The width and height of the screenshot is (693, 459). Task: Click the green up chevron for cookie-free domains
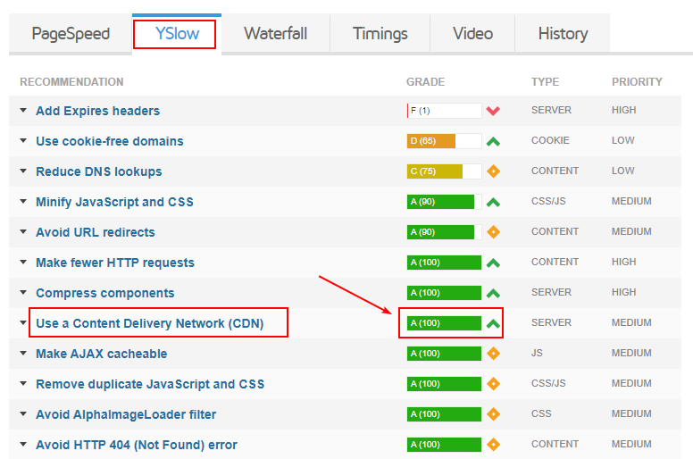tap(493, 141)
